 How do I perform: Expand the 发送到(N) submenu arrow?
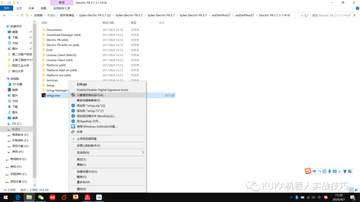click(x=143, y=152)
